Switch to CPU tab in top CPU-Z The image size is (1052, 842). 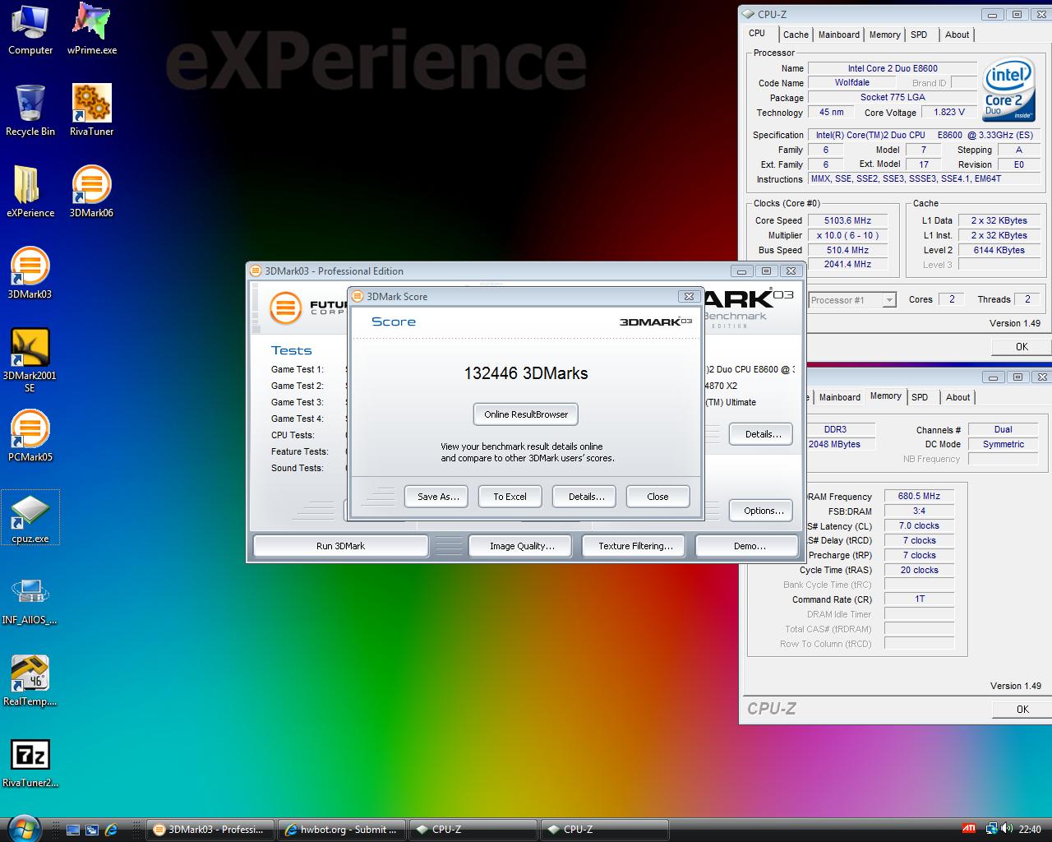757,34
